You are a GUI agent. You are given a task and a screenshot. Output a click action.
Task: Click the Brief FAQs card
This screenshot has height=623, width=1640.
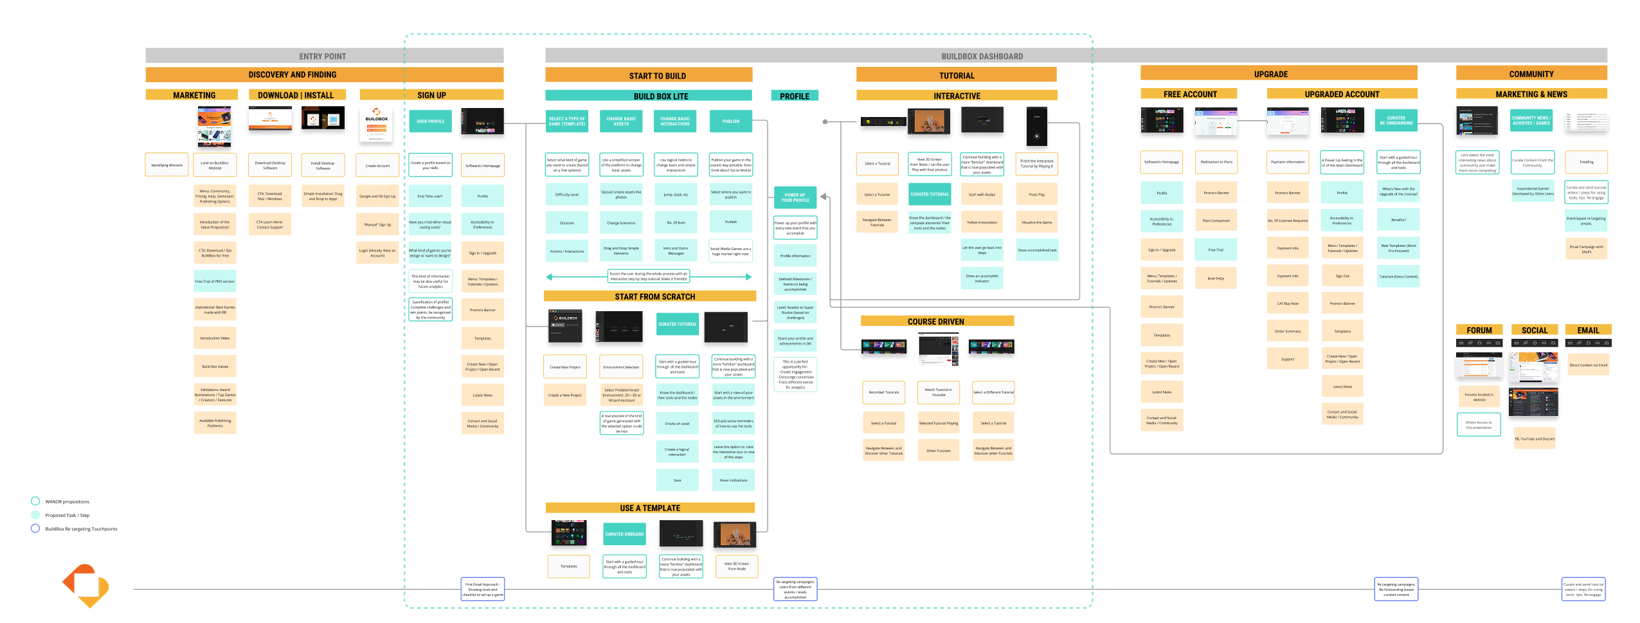(1216, 278)
